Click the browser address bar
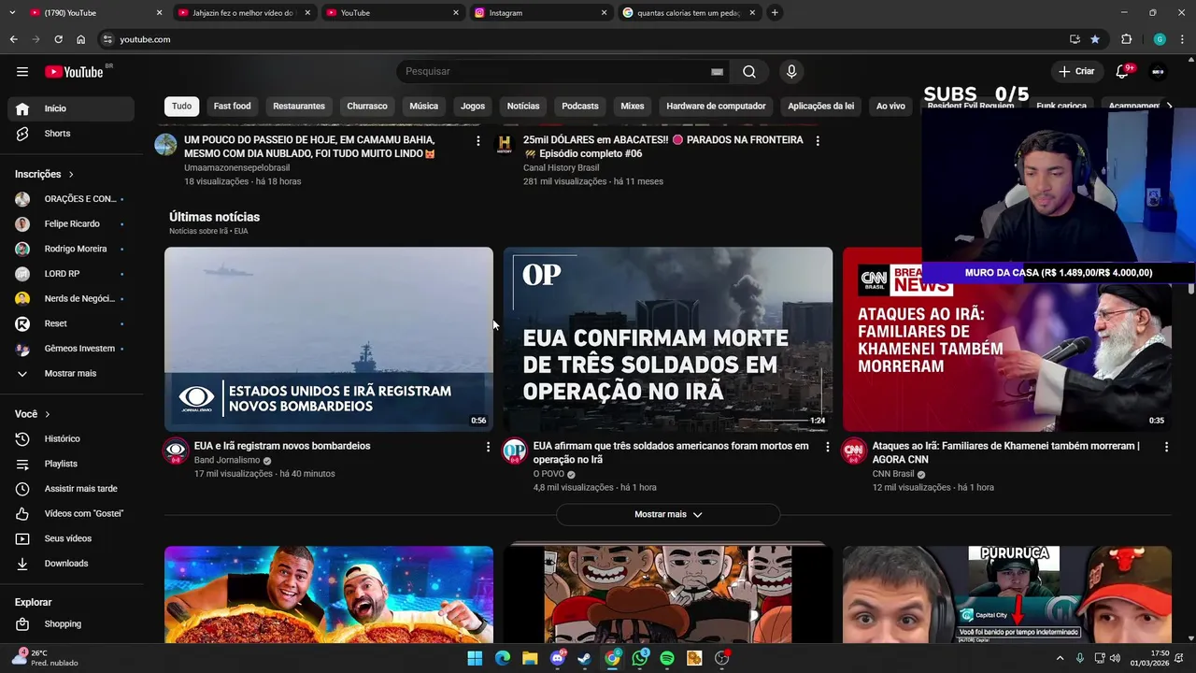This screenshot has height=673, width=1196. pos(579,39)
